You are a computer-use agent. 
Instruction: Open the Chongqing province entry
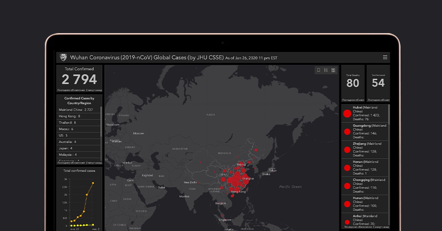[x=369, y=186]
